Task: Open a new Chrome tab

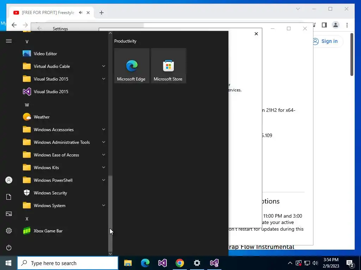Action: (x=102, y=13)
